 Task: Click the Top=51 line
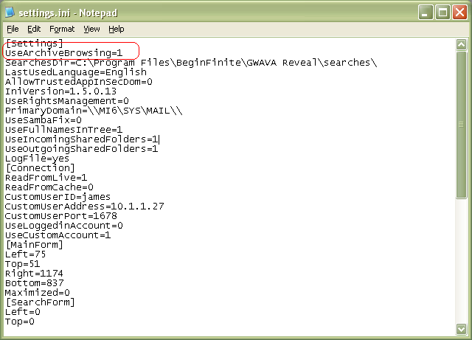(23, 264)
